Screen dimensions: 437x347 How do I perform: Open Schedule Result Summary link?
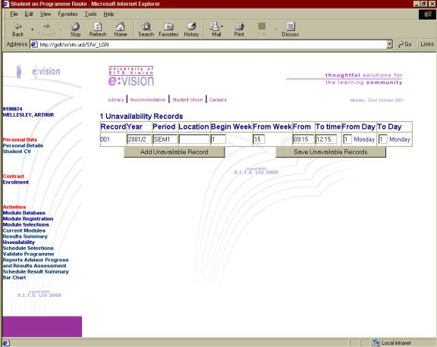pos(36,271)
